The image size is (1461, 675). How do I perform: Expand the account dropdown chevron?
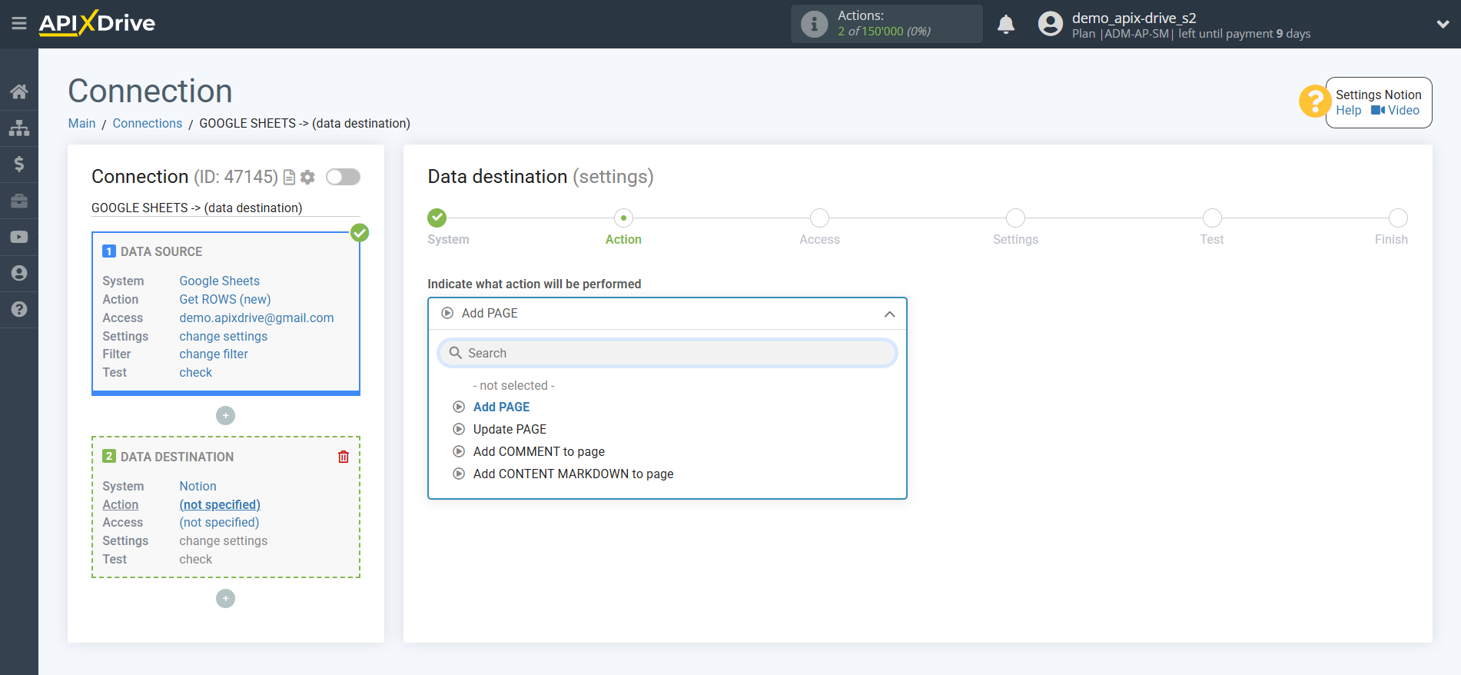(x=1443, y=25)
